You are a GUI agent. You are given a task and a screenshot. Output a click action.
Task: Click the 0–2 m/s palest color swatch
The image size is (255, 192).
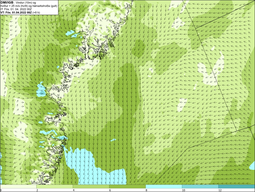[18, 186]
